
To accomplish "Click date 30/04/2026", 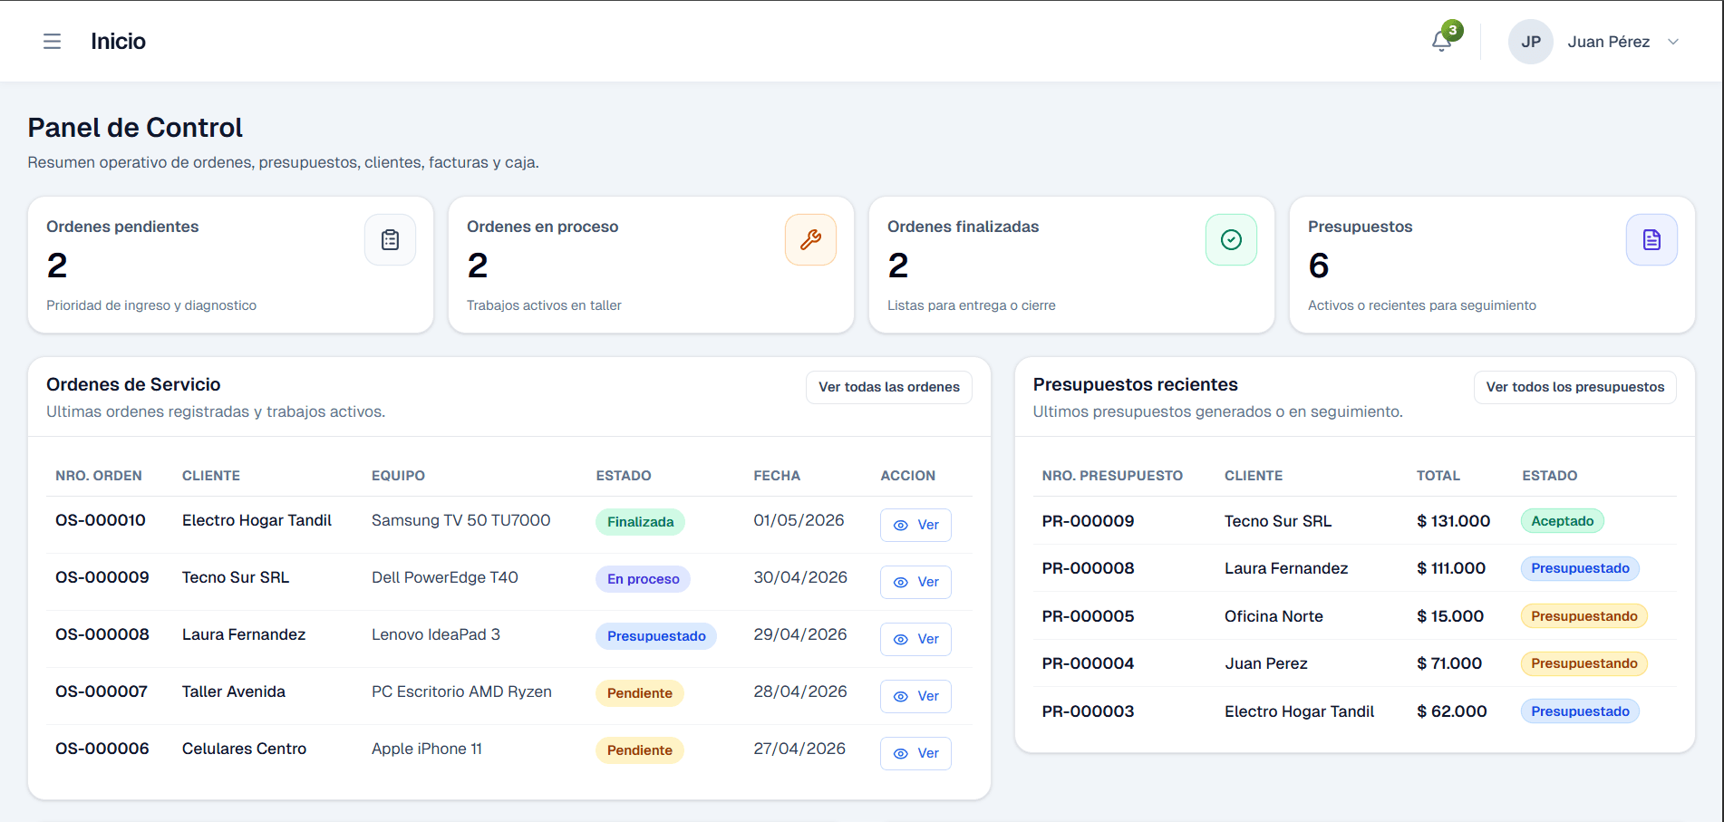I will point(800,577).
